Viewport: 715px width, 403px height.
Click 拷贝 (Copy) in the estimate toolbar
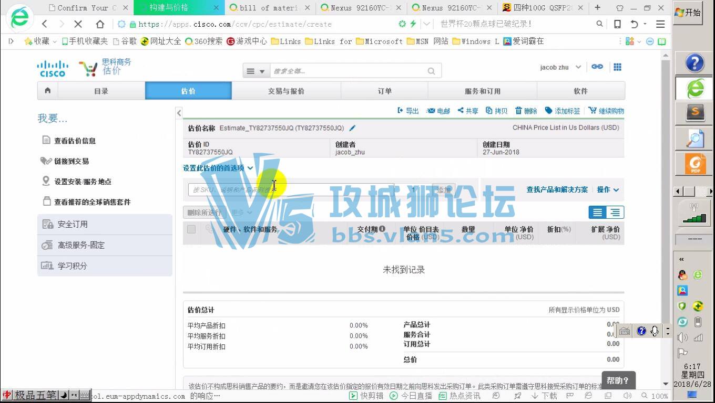point(497,111)
